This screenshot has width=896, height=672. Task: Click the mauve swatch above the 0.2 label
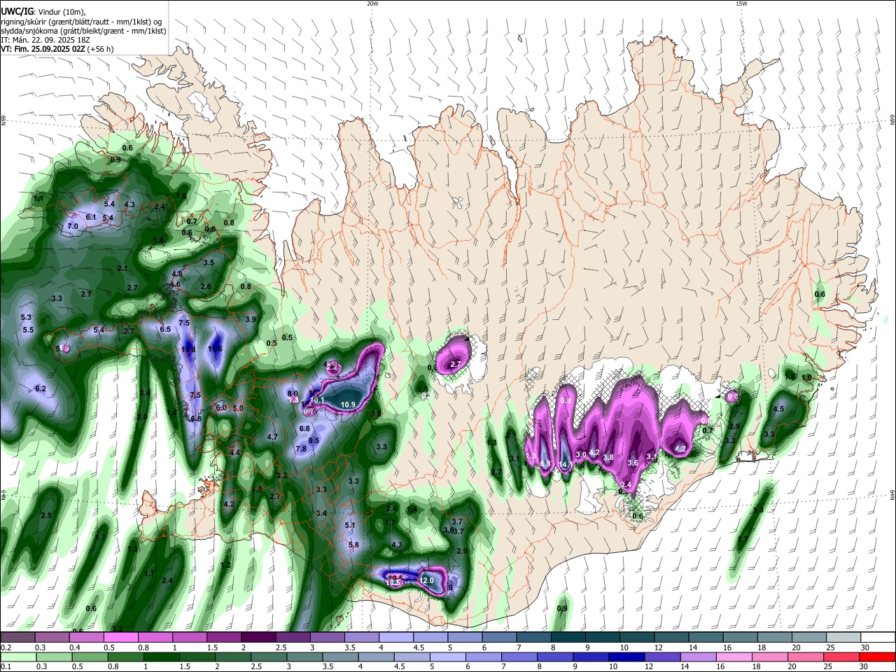17,637
